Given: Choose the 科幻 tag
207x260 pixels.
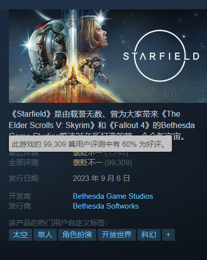Looking at the screenshot, I should click(x=149, y=235).
